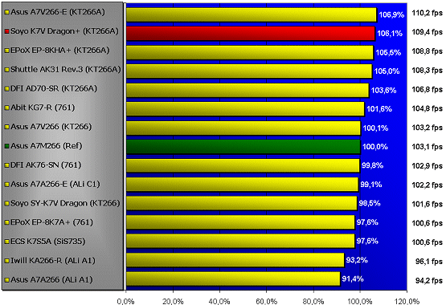
Task: Click the 108,3 fps value
Action: (428, 70)
